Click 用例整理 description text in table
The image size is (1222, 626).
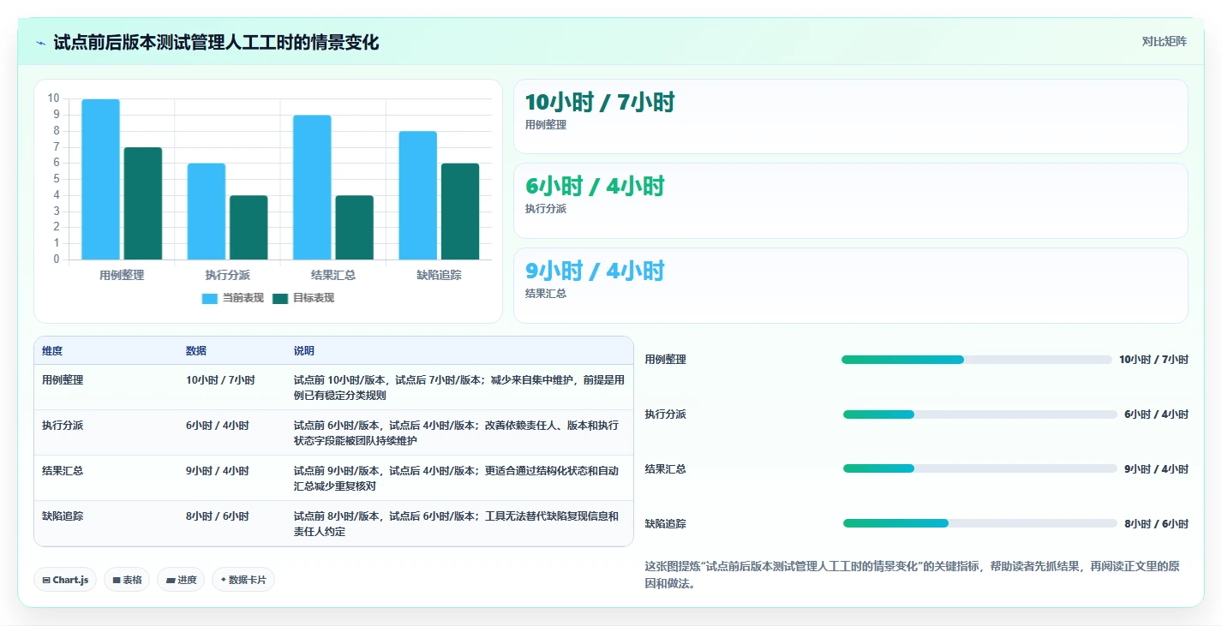(x=459, y=387)
